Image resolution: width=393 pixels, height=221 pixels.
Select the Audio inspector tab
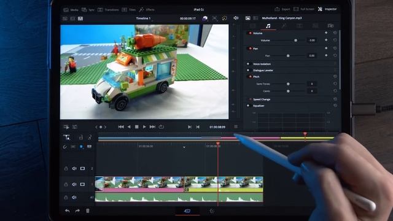coord(268,26)
